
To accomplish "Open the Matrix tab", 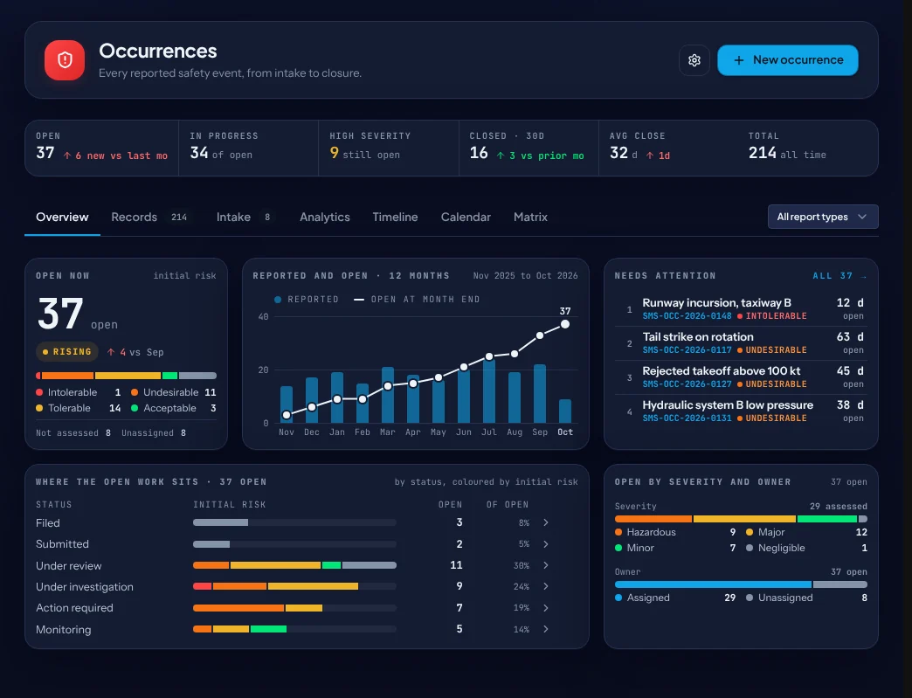I will pos(530,217).
